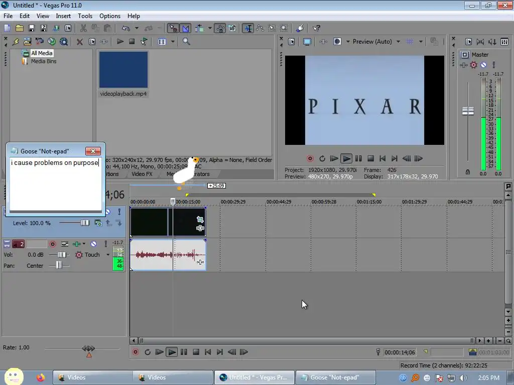The image size is (514, 385).
Task: Toggle Ignore Event Grouping button
Action: coord(232,28)
